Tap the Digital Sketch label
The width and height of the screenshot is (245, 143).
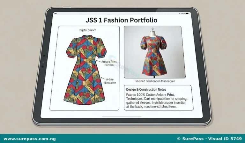click(x=88, y=30)
